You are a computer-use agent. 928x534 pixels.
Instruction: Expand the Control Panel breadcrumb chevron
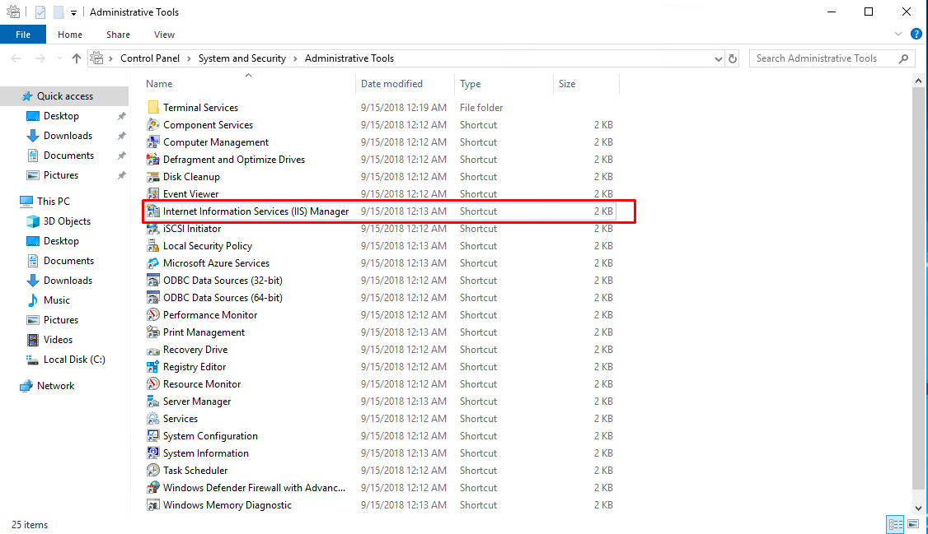click(189, 58)
